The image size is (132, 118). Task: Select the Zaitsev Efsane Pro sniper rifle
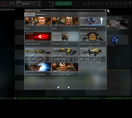point(38,55)
